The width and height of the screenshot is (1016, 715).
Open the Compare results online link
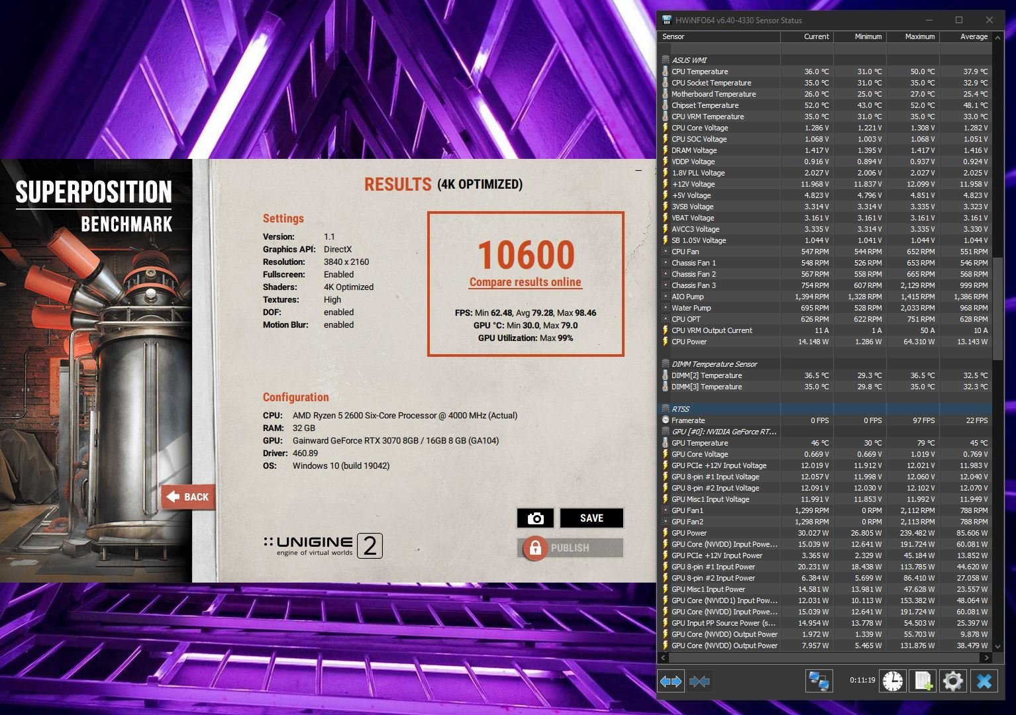(x=525, y=282)
